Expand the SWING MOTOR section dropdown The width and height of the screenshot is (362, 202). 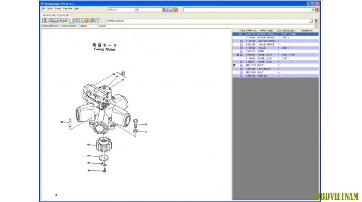(x=311, y=21)
